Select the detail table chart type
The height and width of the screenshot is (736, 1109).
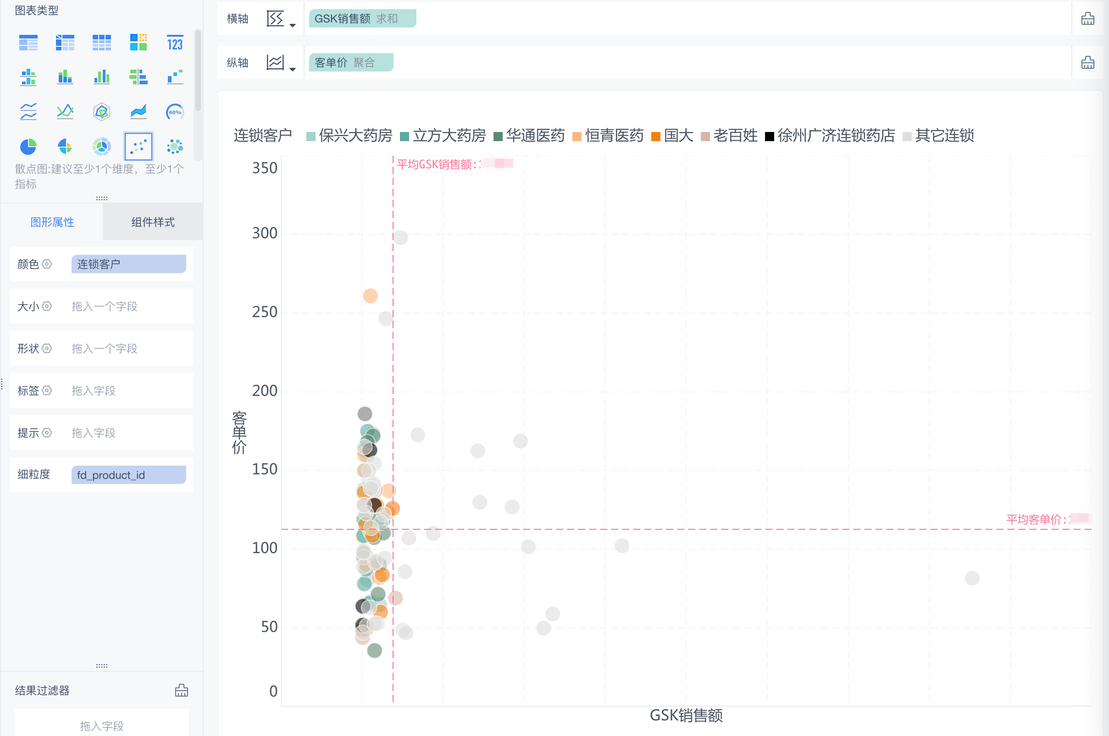[101, 43]
